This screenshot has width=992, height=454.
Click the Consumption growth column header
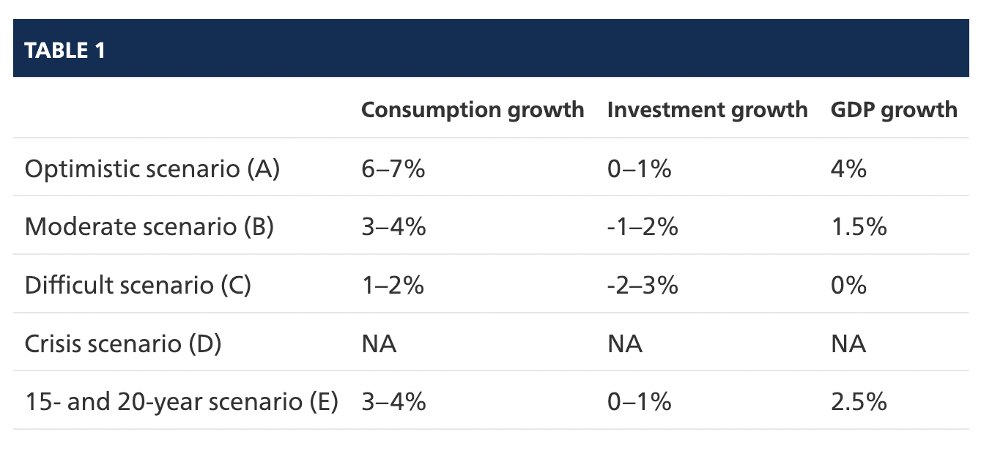tap(473, 110)
